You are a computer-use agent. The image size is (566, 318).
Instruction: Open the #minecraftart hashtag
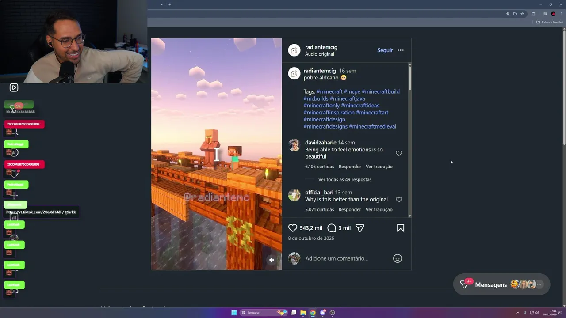click(372, 113)
